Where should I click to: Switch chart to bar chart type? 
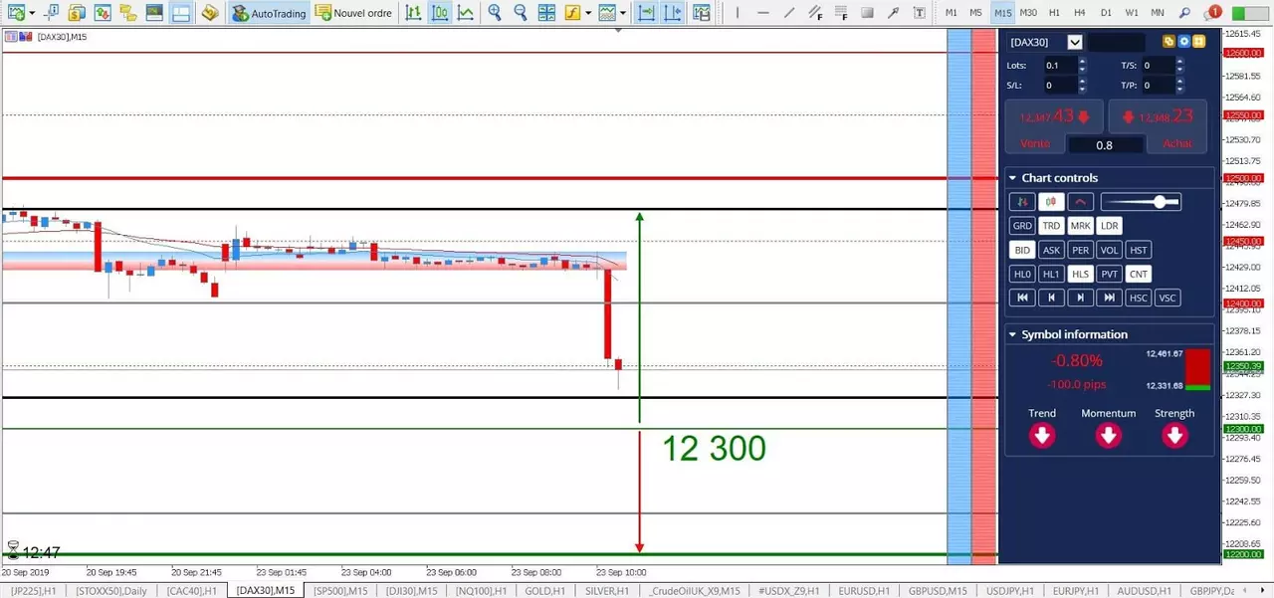pyautogui.click(x=413, y=13)
